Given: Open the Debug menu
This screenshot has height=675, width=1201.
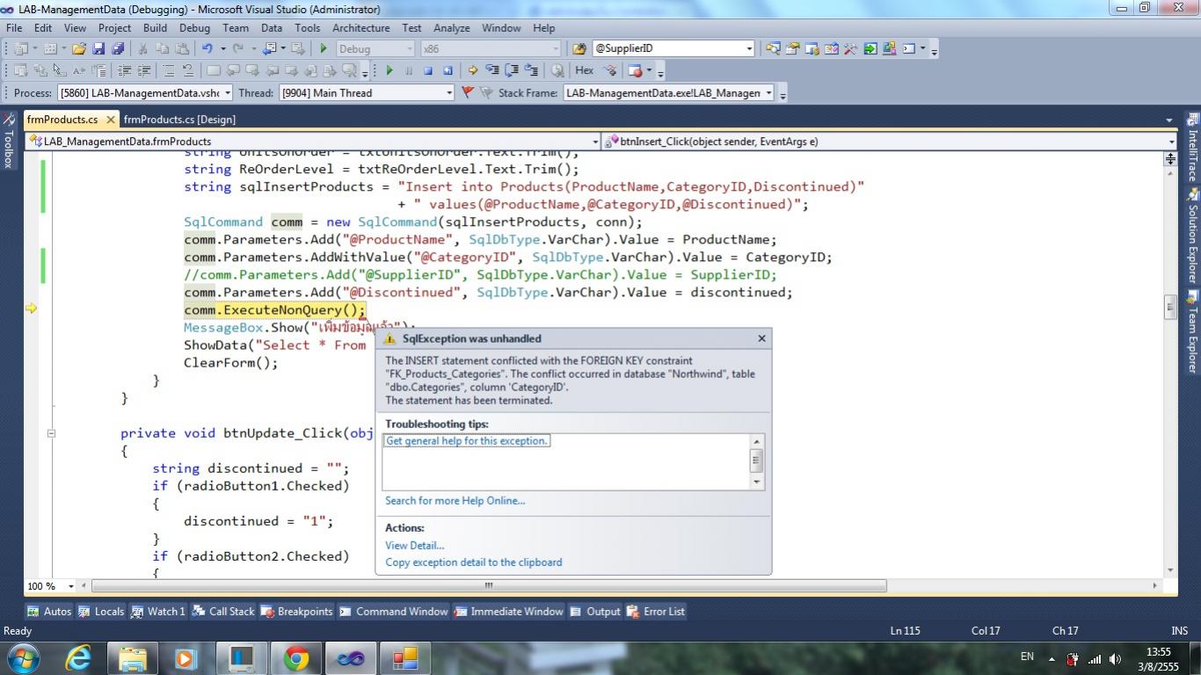Looking at the screenshot, I should 194,28.
